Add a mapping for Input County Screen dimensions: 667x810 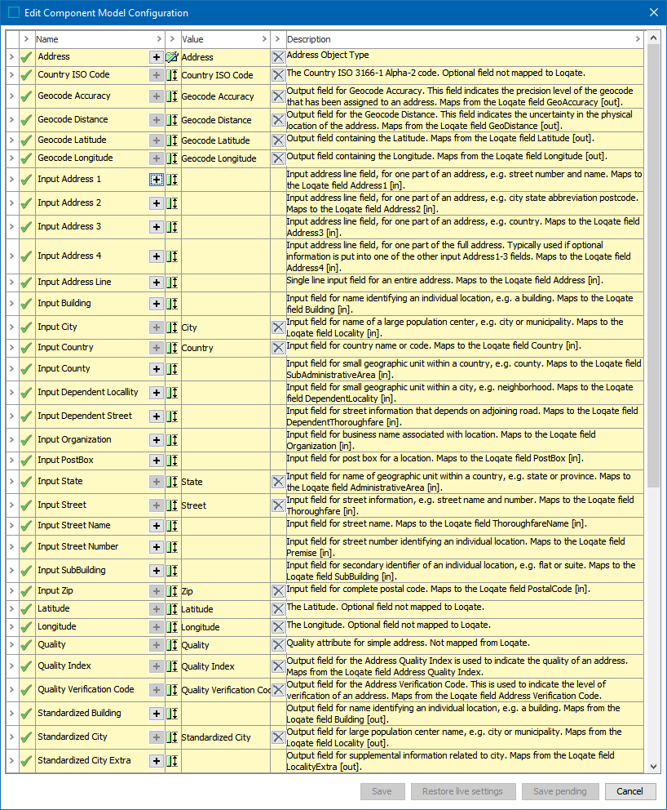coord(157,369)
